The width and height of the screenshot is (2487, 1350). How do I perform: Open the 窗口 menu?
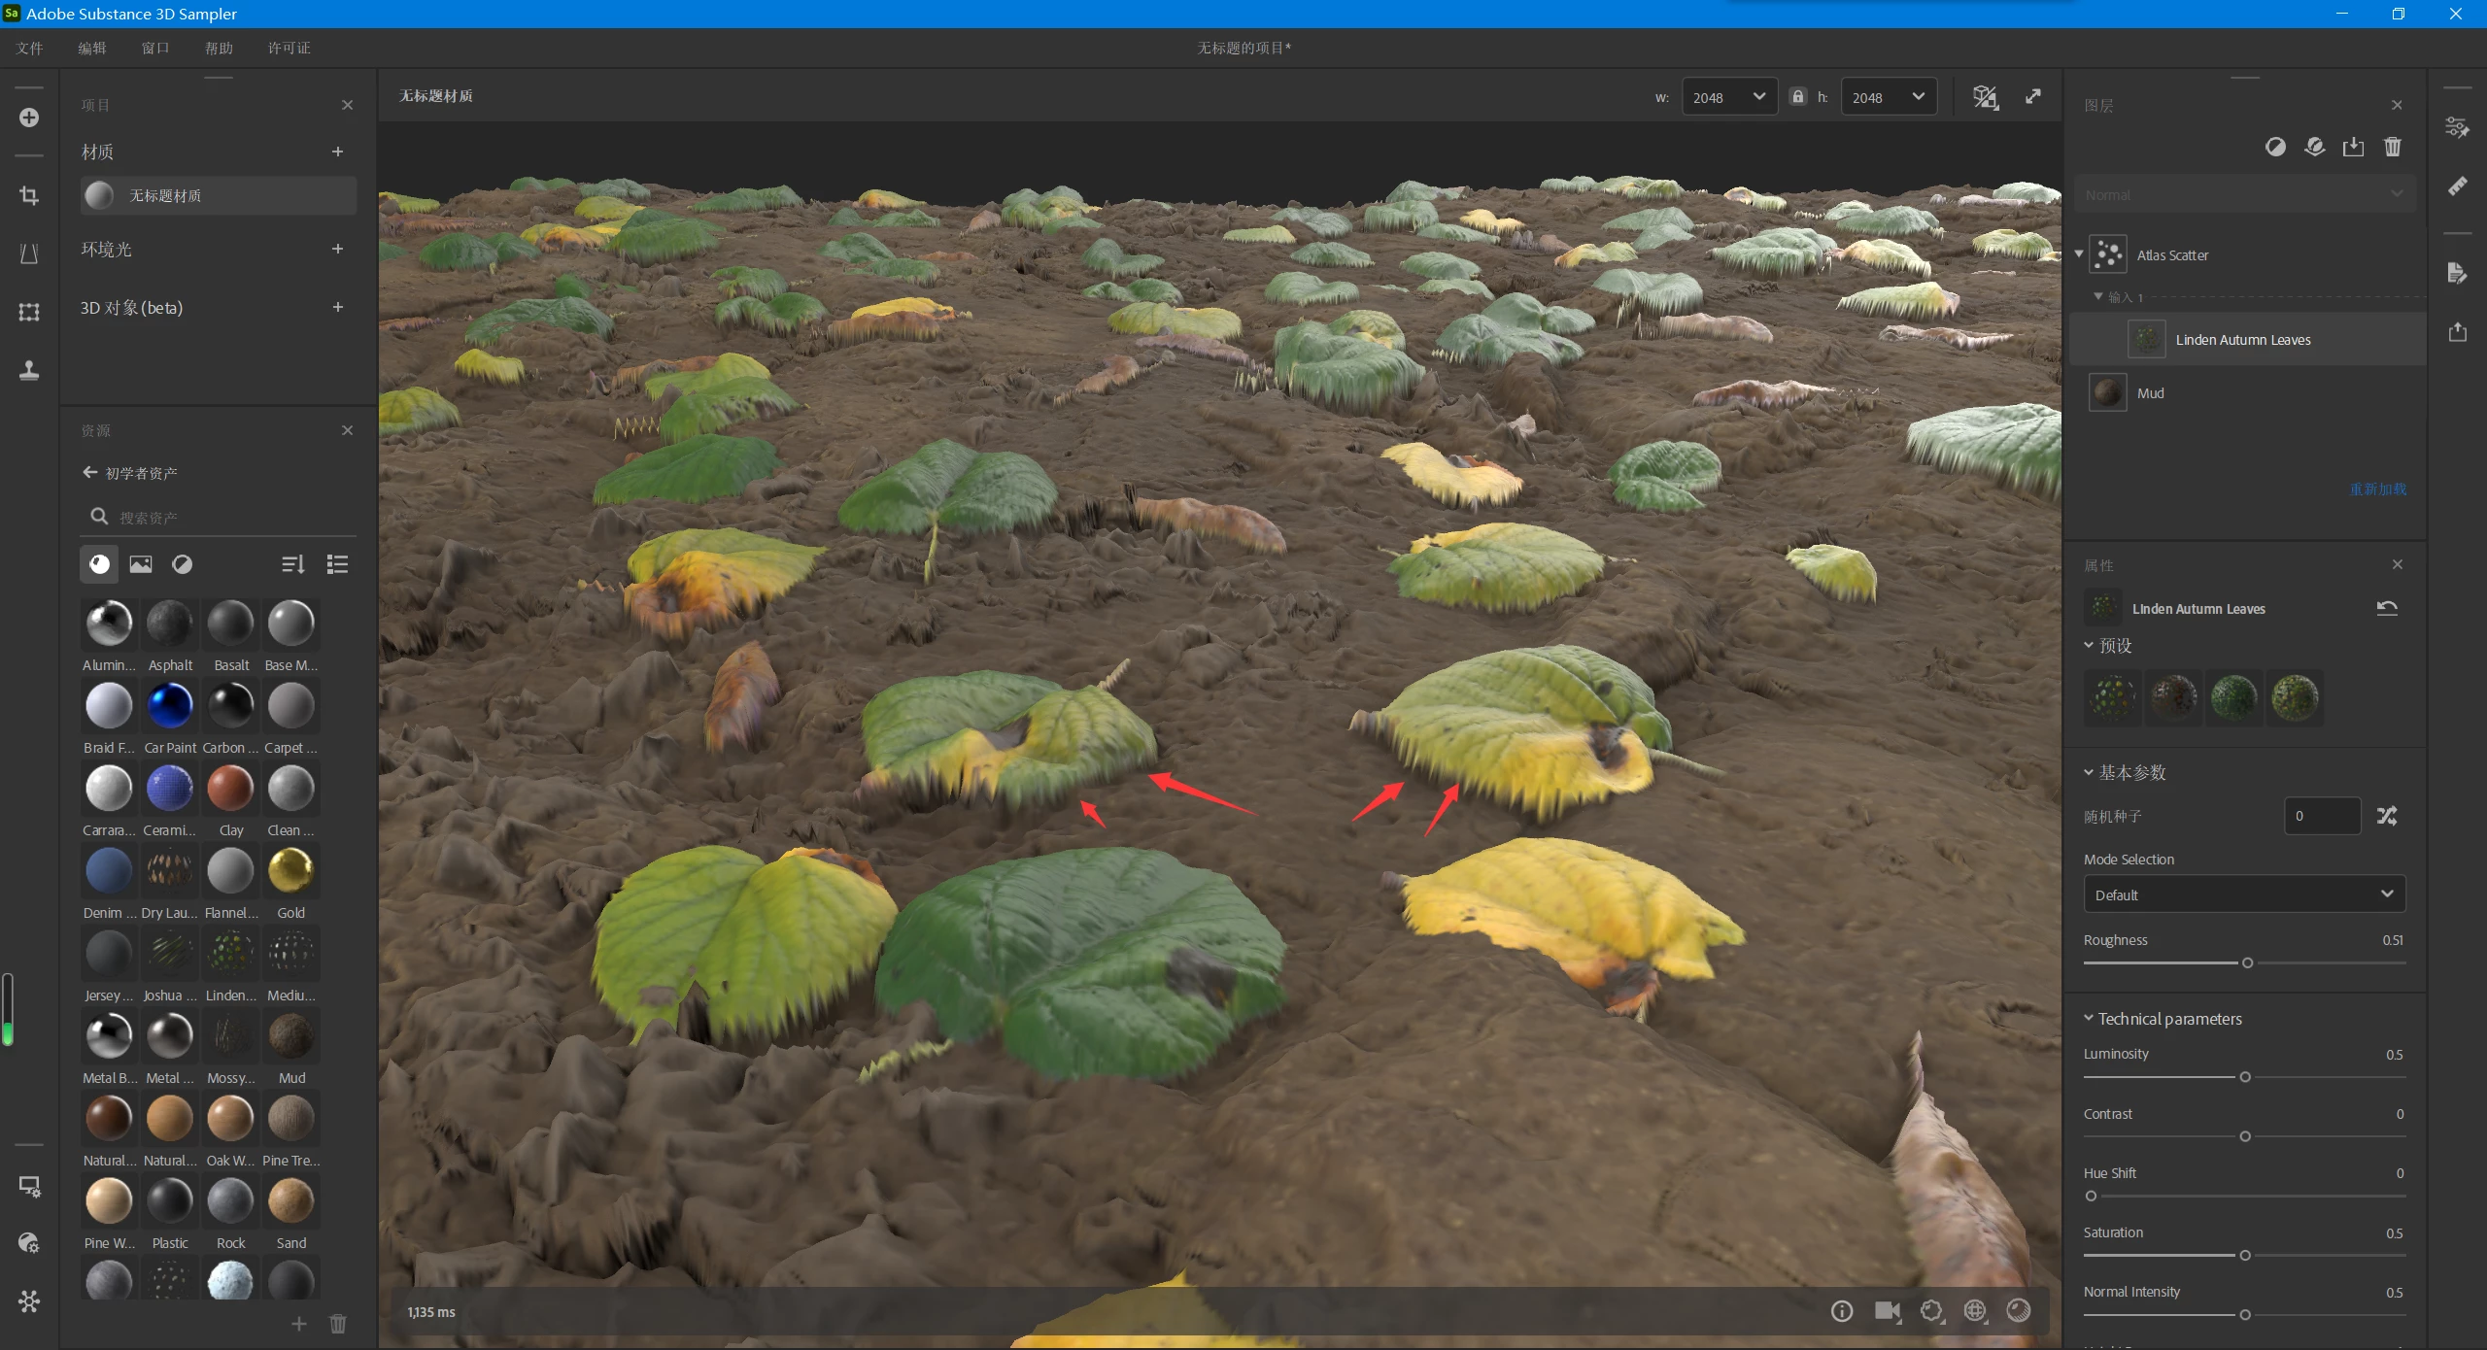(x=155, y=48)
